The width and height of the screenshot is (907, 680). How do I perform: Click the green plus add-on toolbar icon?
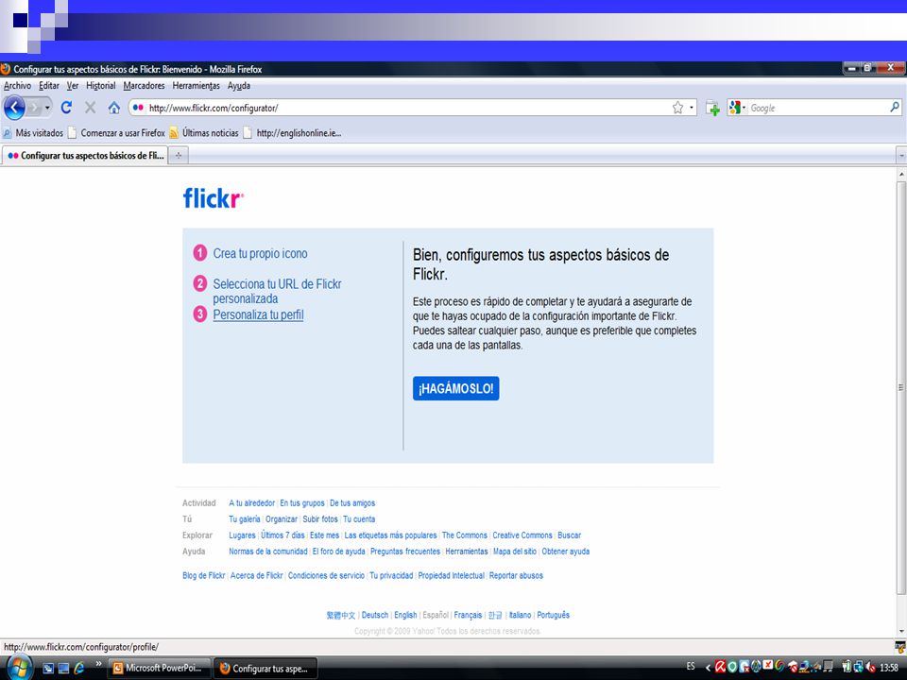(712, 108)
